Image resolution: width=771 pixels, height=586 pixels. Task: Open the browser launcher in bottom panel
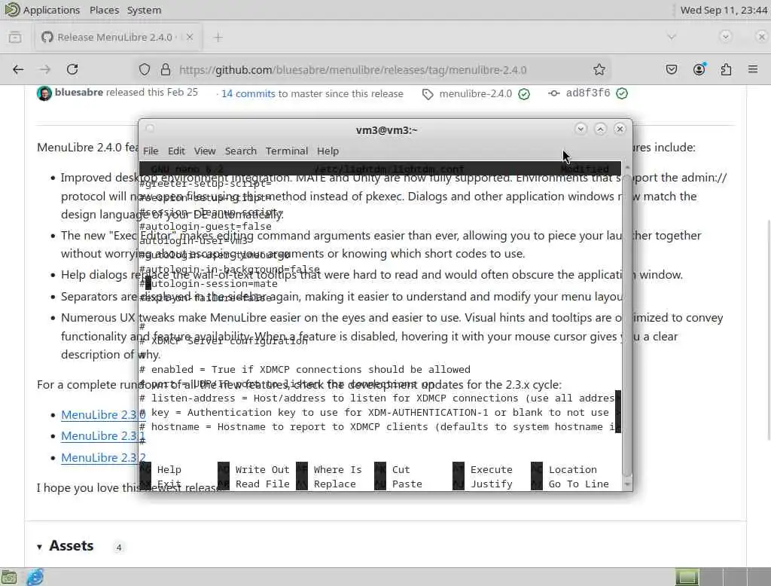35,577
